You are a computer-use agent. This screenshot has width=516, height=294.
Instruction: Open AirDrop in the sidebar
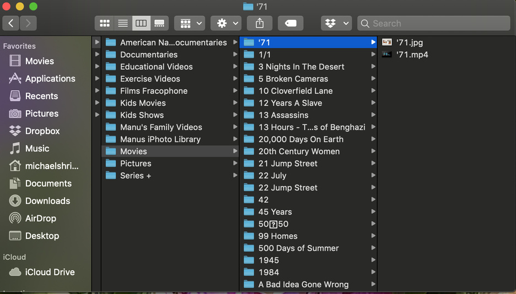(40, 219)
